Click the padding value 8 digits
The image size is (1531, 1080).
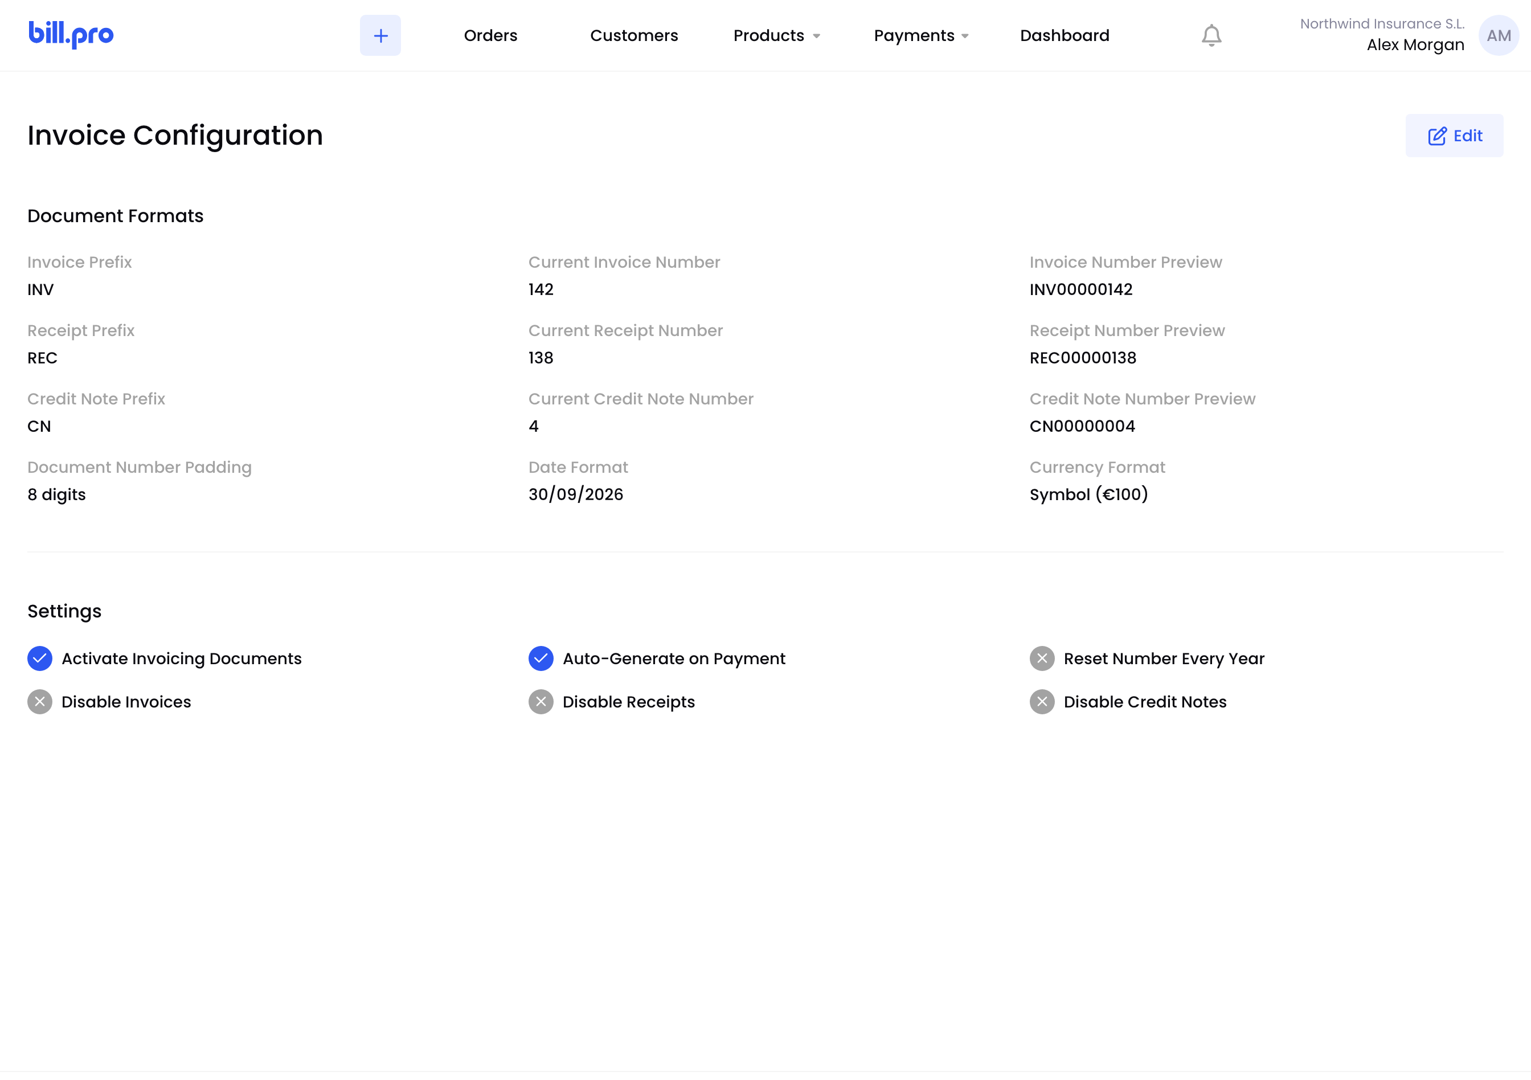[x=57, y=494]
